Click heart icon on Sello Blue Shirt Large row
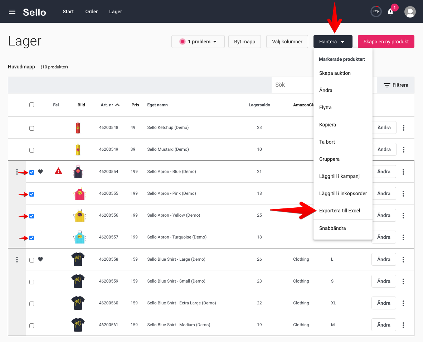423x342 pixels. pos(40,259)
